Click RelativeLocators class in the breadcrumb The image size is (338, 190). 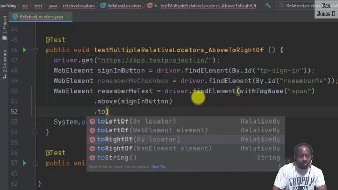pos(124,6)
